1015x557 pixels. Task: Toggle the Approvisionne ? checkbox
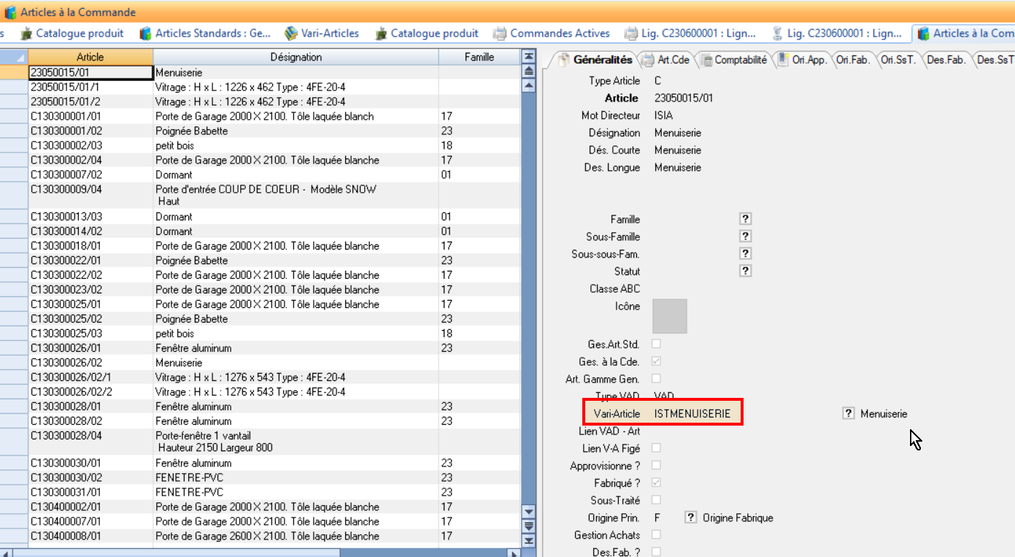(656, 465)
